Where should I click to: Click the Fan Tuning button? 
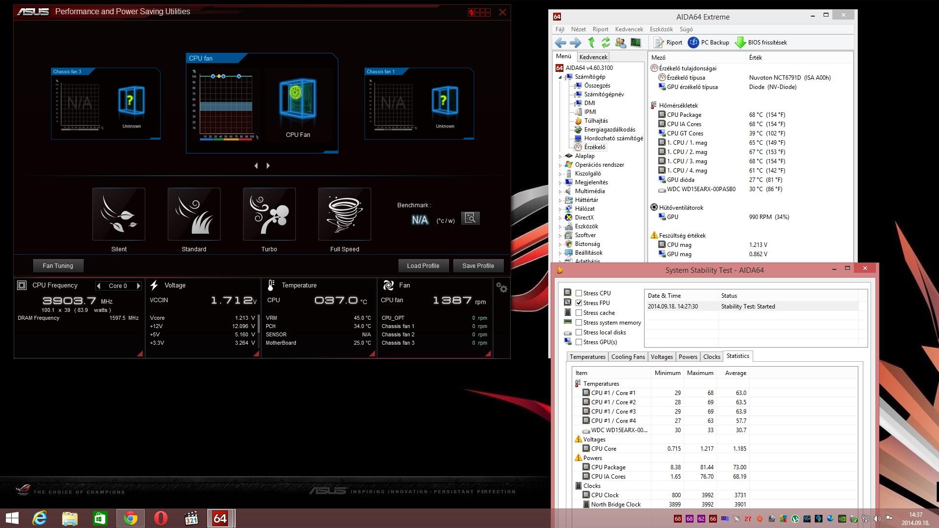58,266
